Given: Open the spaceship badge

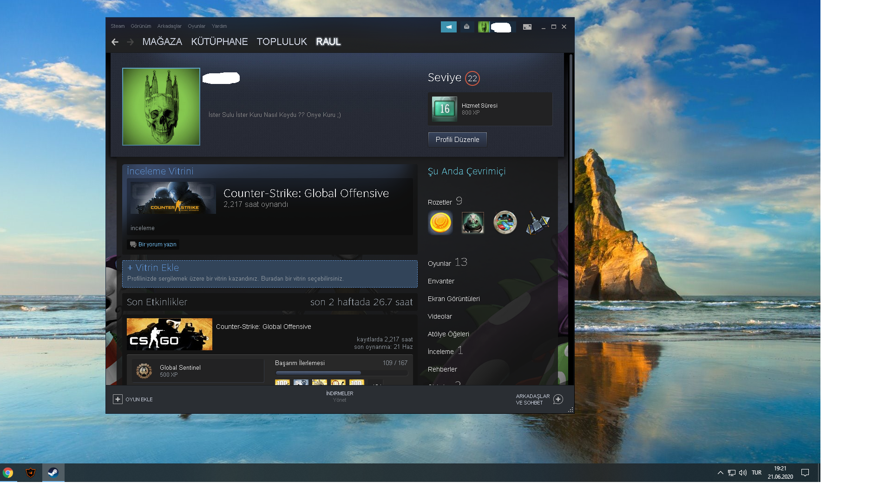Looking at the screenshot, I should click(538, 223).
